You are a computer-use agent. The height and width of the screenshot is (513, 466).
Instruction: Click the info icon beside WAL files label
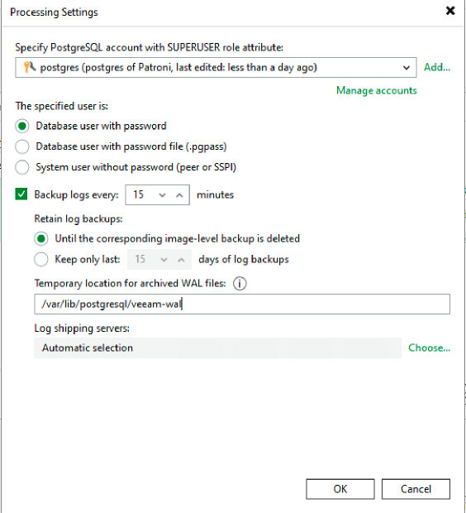(240, 283)
